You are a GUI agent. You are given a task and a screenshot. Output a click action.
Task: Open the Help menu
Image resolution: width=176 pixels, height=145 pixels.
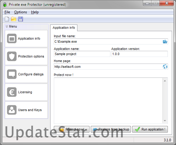[x=35, y=12]
